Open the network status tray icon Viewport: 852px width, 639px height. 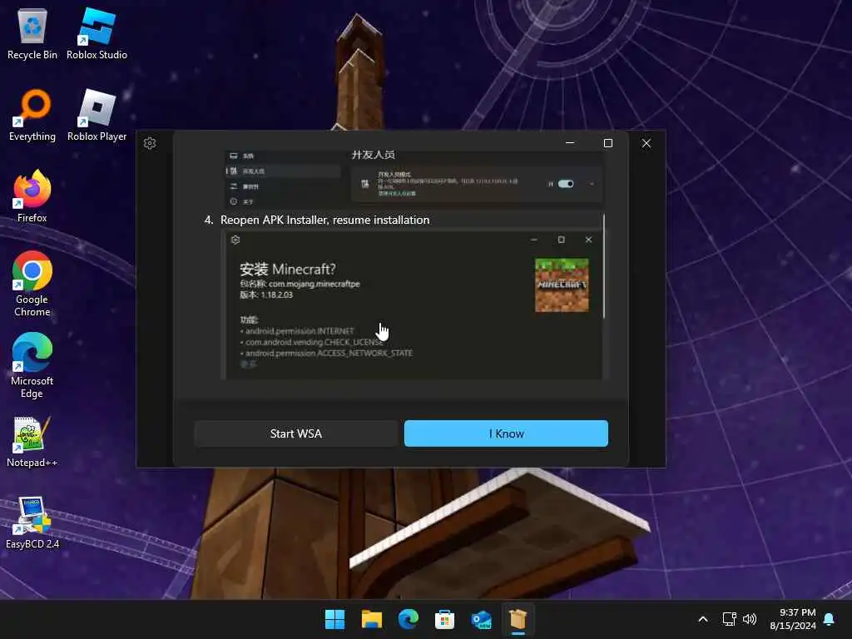pos(729,619)
